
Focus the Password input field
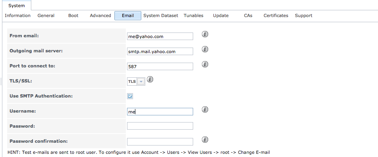[160, 126]
